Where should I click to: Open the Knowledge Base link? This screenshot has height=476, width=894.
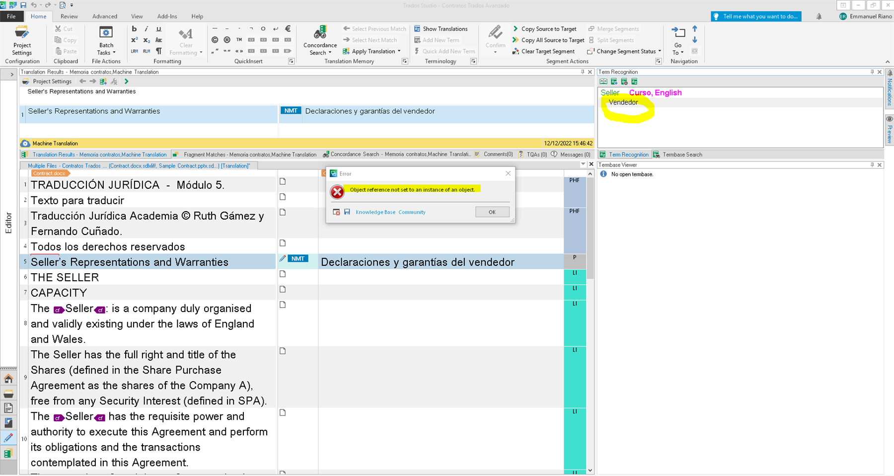375,212
